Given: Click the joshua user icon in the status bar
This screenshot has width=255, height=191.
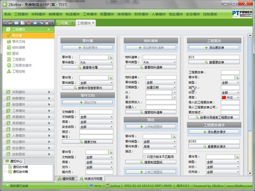Looking at the screenshot, I should click(108, 185).
